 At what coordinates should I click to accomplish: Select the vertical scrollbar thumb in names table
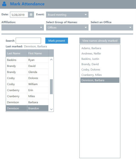51,86
